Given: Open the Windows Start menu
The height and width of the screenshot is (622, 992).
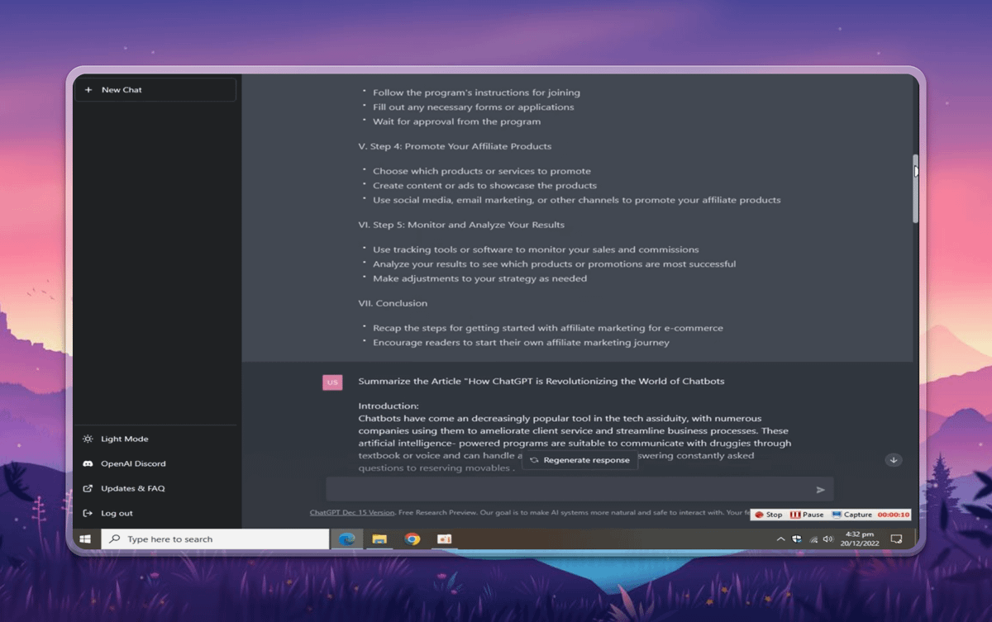Looking at the screenshot, I should pyautogui.click(x=84, y=539).
